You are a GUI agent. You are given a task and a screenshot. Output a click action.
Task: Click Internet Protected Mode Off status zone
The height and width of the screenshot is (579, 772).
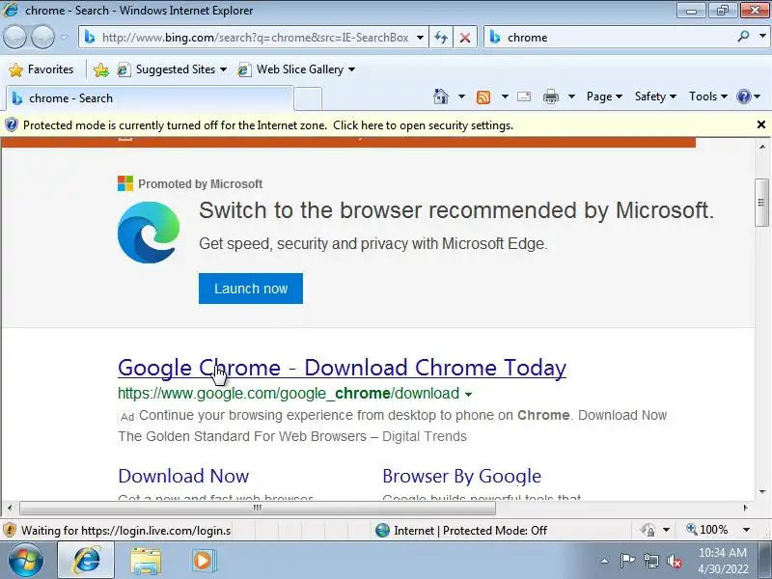461,530
